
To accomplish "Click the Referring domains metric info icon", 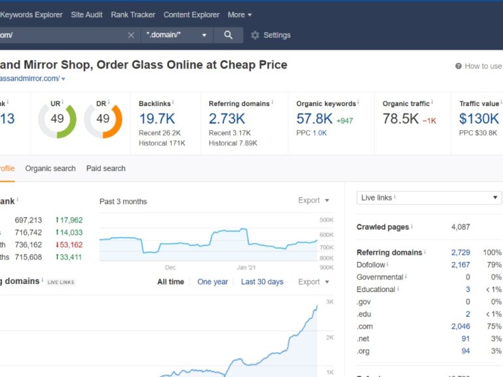I will (272, 102).
